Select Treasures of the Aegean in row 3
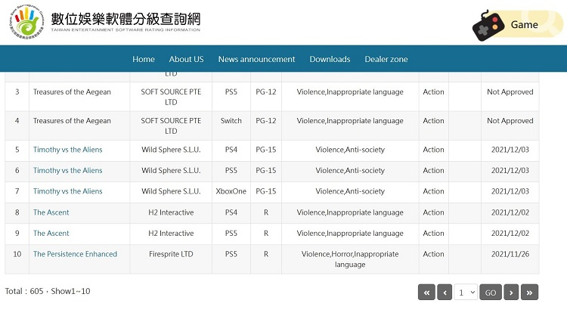The width and height of the screenshot is (567, 319). coord(72,92)
